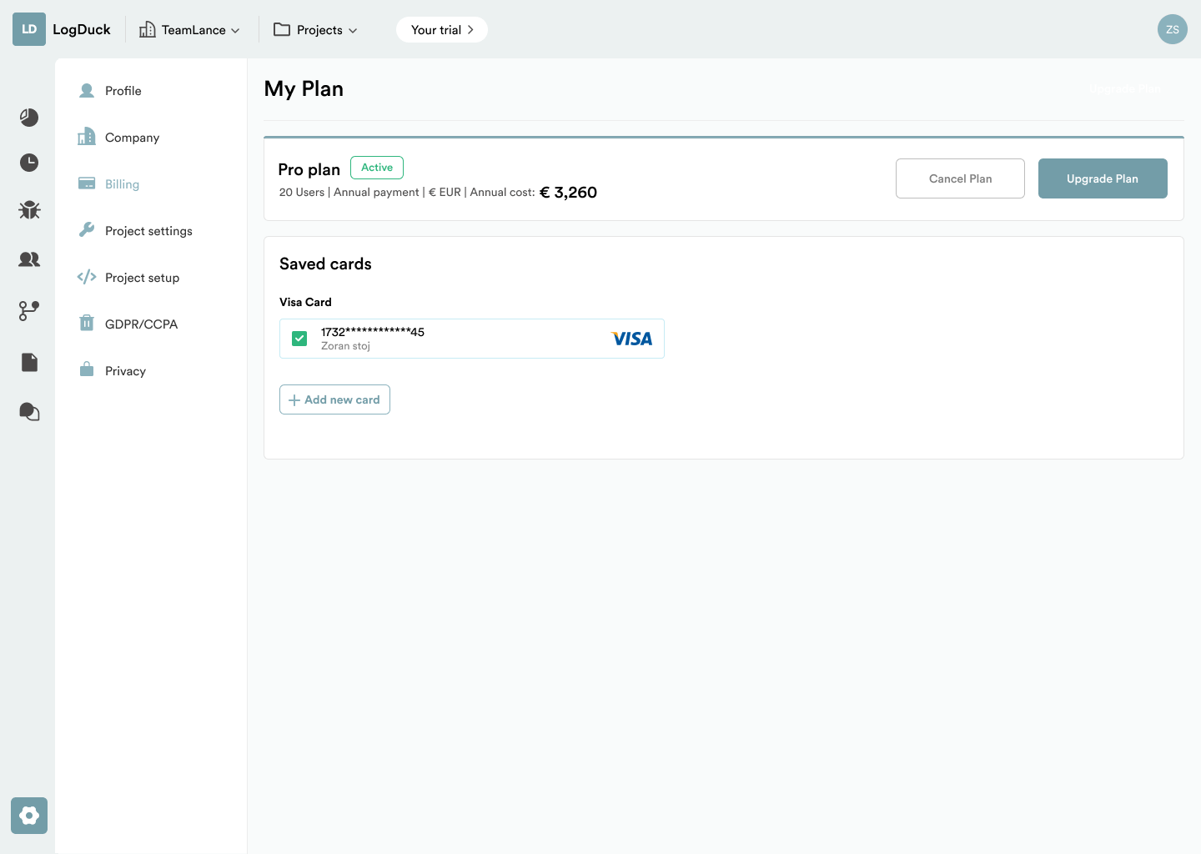
Task: Open the Your trial chevron pill
Action: 442,30
